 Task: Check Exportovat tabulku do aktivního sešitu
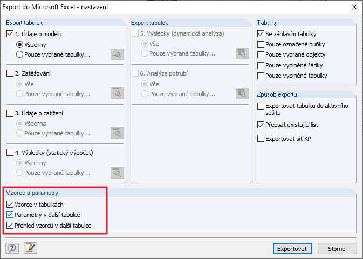click(261, 106)
